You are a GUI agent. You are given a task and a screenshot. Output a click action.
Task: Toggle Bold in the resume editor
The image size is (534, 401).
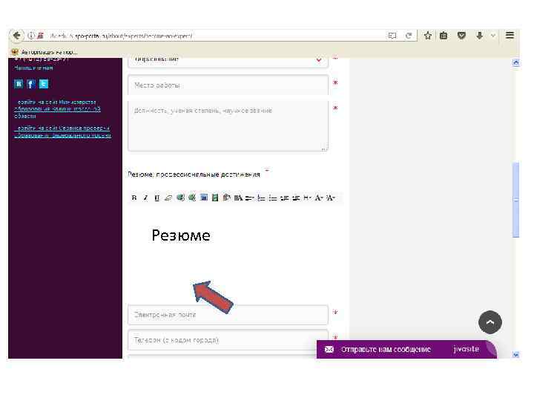click(134, 198)
